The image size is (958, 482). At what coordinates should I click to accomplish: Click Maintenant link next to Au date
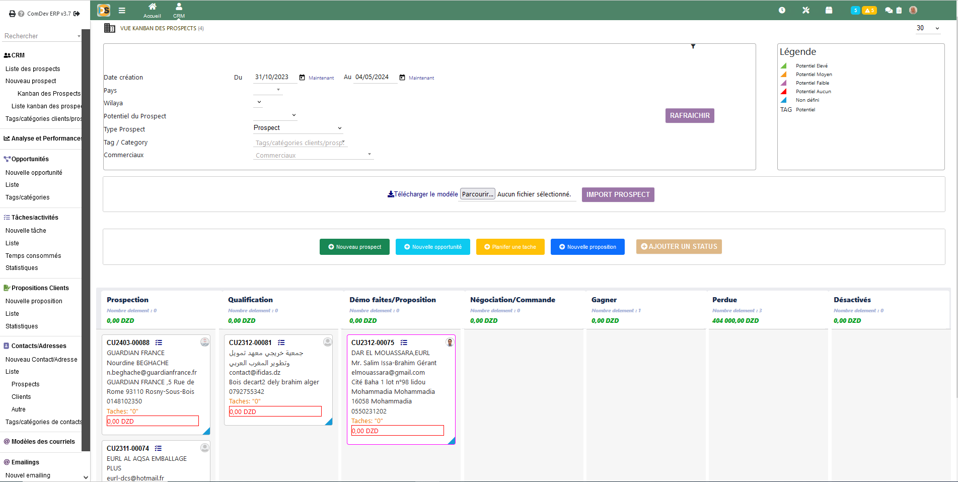coord(421,78)
